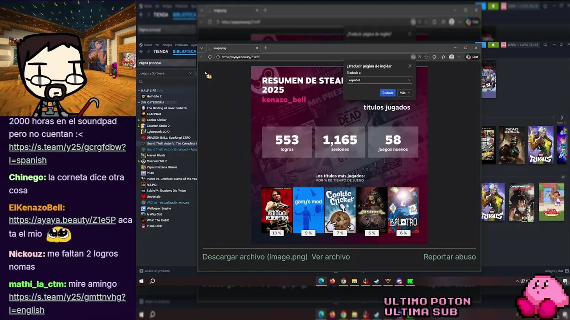The height and width of the screenshot is (320, 570).
Task: Select Wallpaper Engine in library
Action: click(x=159, y=208)
